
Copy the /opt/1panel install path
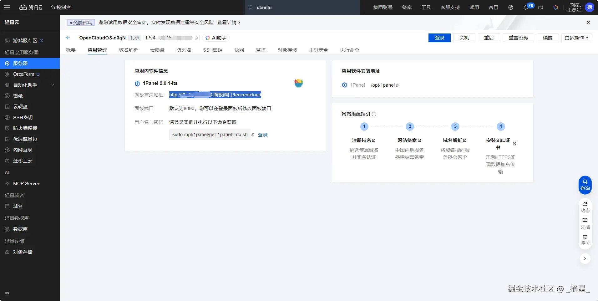coord(397,85)
